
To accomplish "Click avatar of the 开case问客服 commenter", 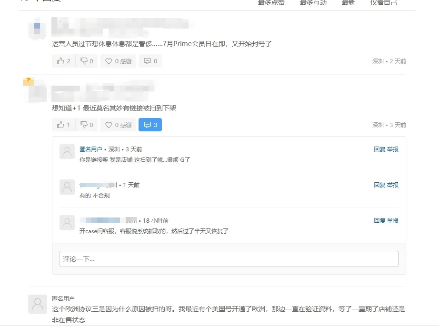I will [67, 223].
